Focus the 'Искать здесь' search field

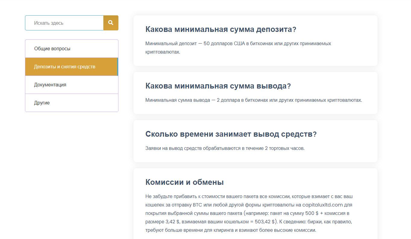point(64,23)
